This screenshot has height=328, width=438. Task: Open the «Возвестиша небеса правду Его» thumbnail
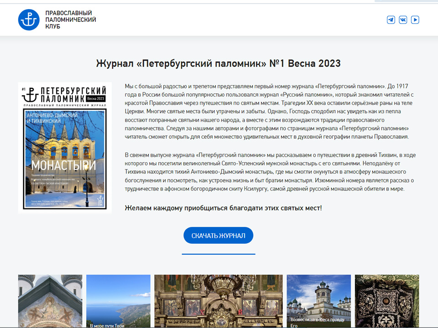pos(318,301)
